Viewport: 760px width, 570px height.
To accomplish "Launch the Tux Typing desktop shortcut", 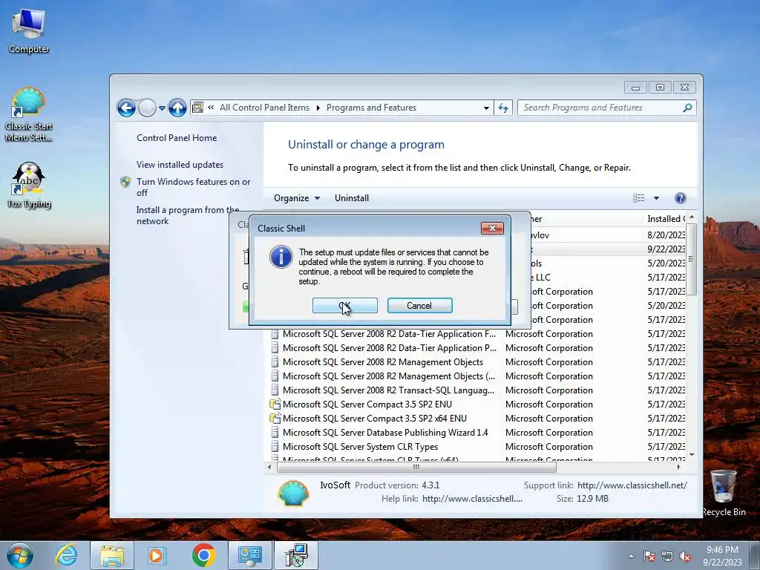I will 29,186.
